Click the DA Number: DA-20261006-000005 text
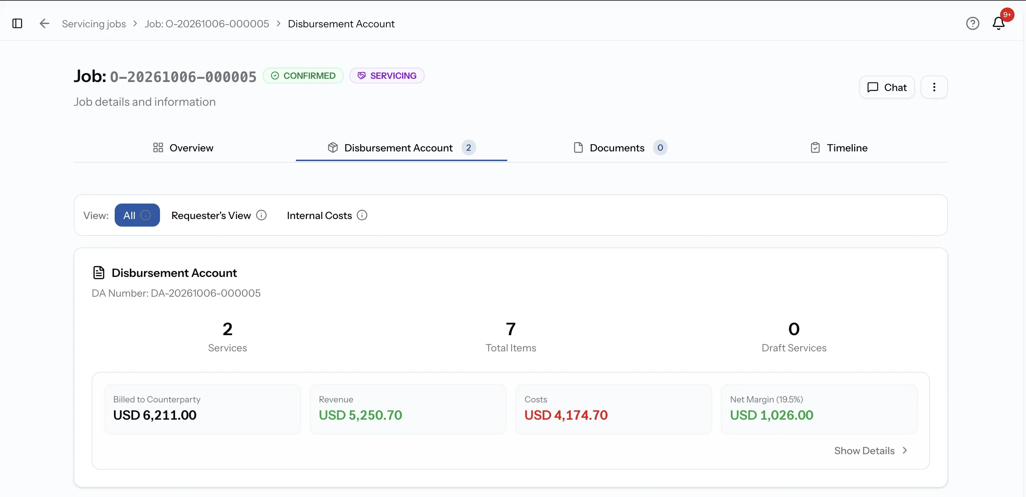Viewport: 1026px width, 497px height. (x=176, y=293)
